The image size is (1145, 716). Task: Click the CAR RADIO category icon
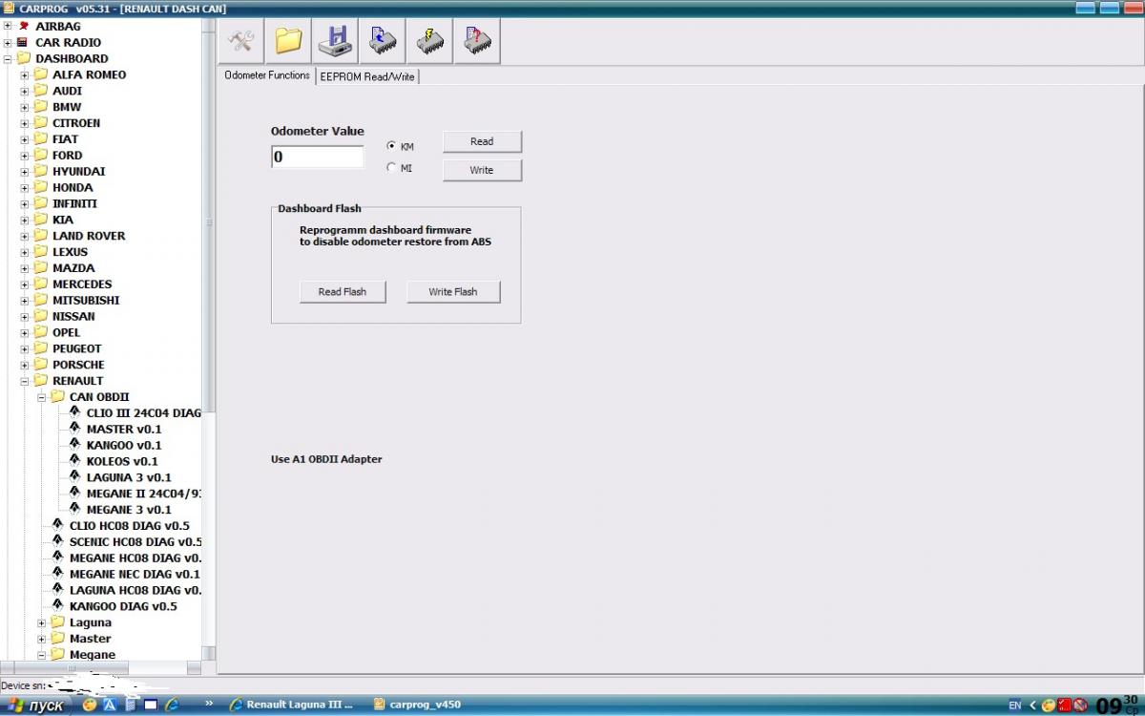[x=24, y=42]
